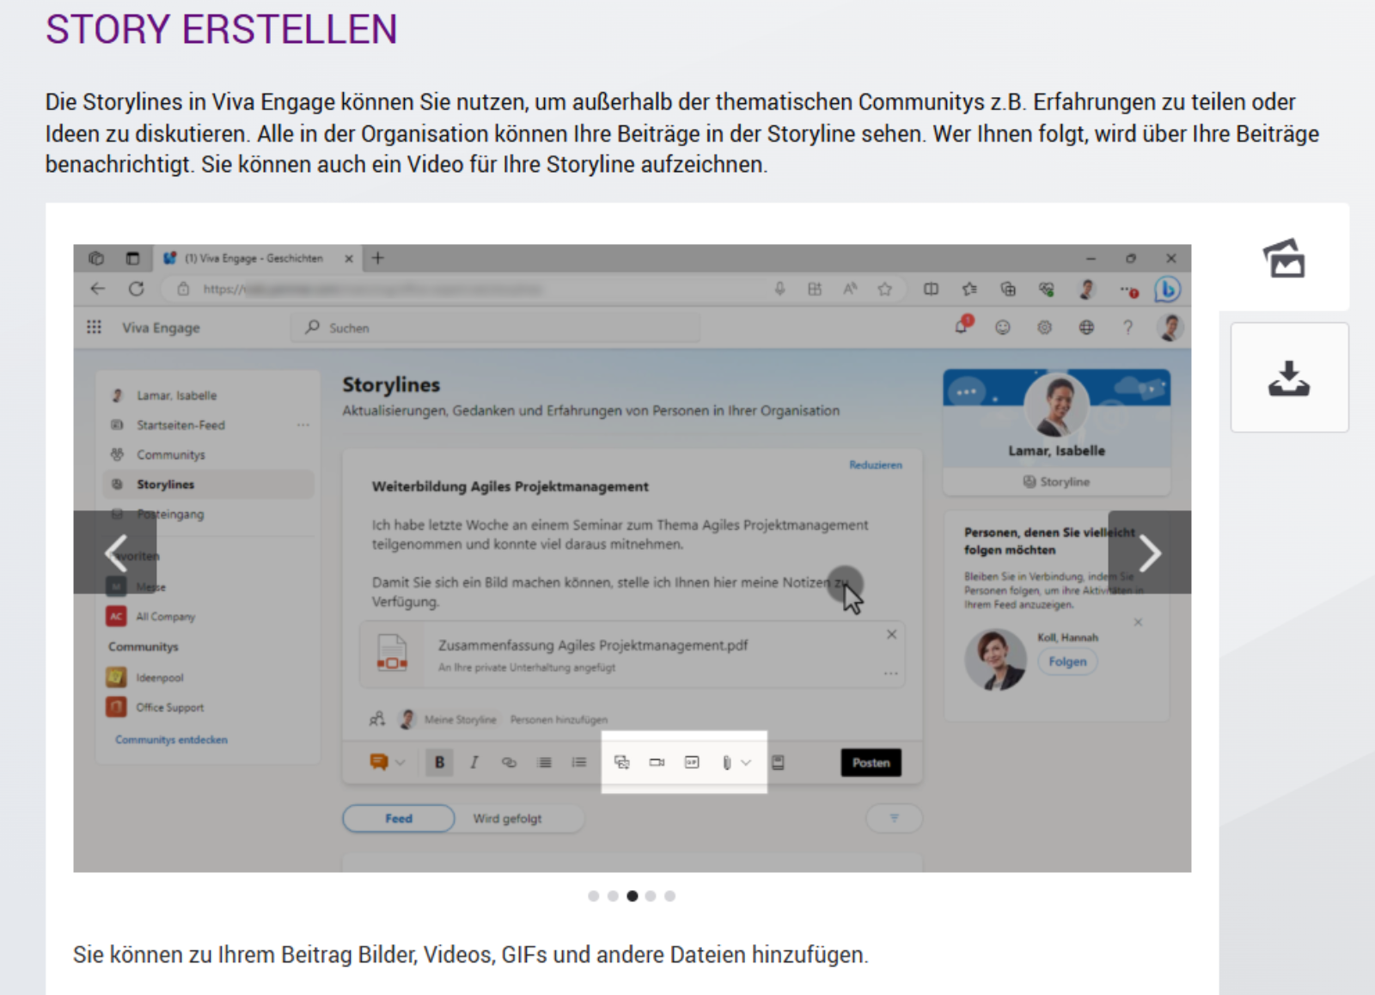This screenshot has width=1375, height=995.
Task: Open the notifications bell in Viva Engage
Action: click(x=962, y=327)
